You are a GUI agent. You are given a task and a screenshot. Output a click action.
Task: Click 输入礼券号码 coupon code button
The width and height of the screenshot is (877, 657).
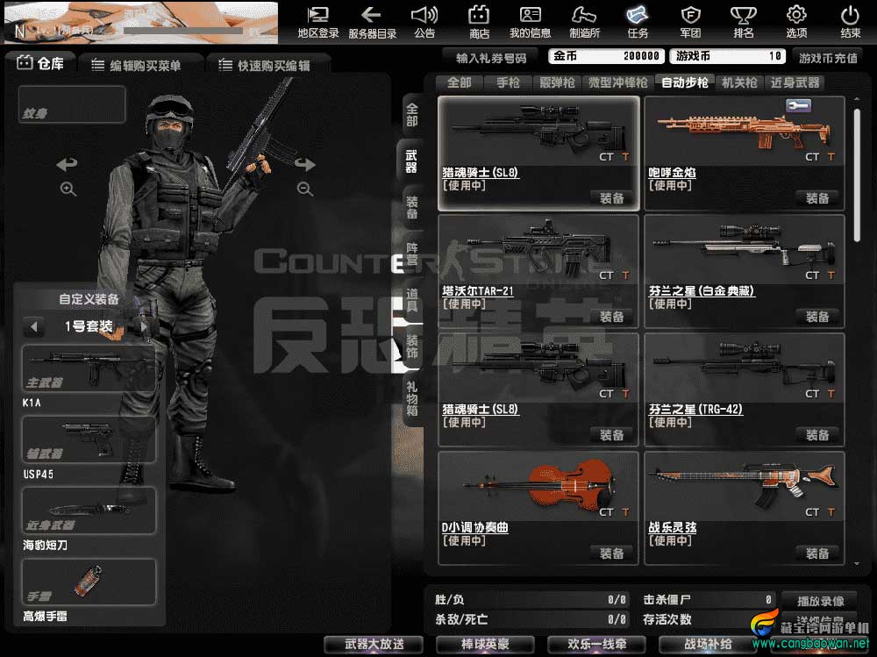pos(491,58)
